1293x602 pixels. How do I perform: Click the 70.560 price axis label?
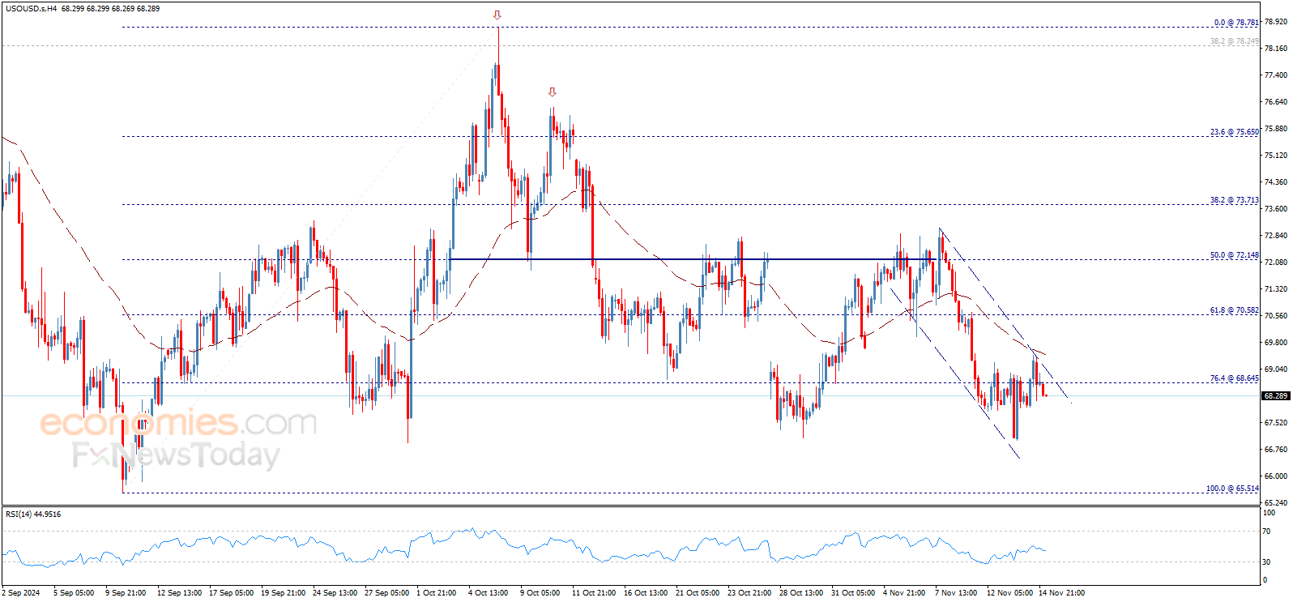coord(1276,316)
